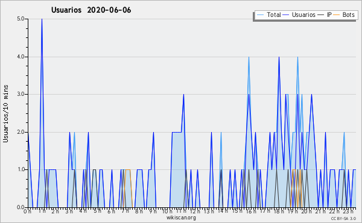362x223 pixels.
Task: Click the 'CC BY-SA 3.0' license text
Action: pos(343,219)
